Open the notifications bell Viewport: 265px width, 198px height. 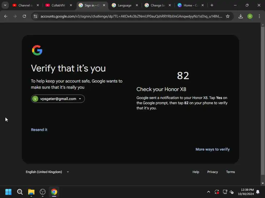tap(258, 192)
